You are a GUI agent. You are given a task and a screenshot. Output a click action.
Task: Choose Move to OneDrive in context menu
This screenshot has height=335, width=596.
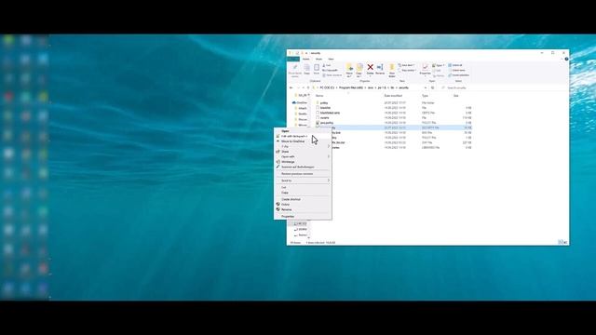(303, 141)
